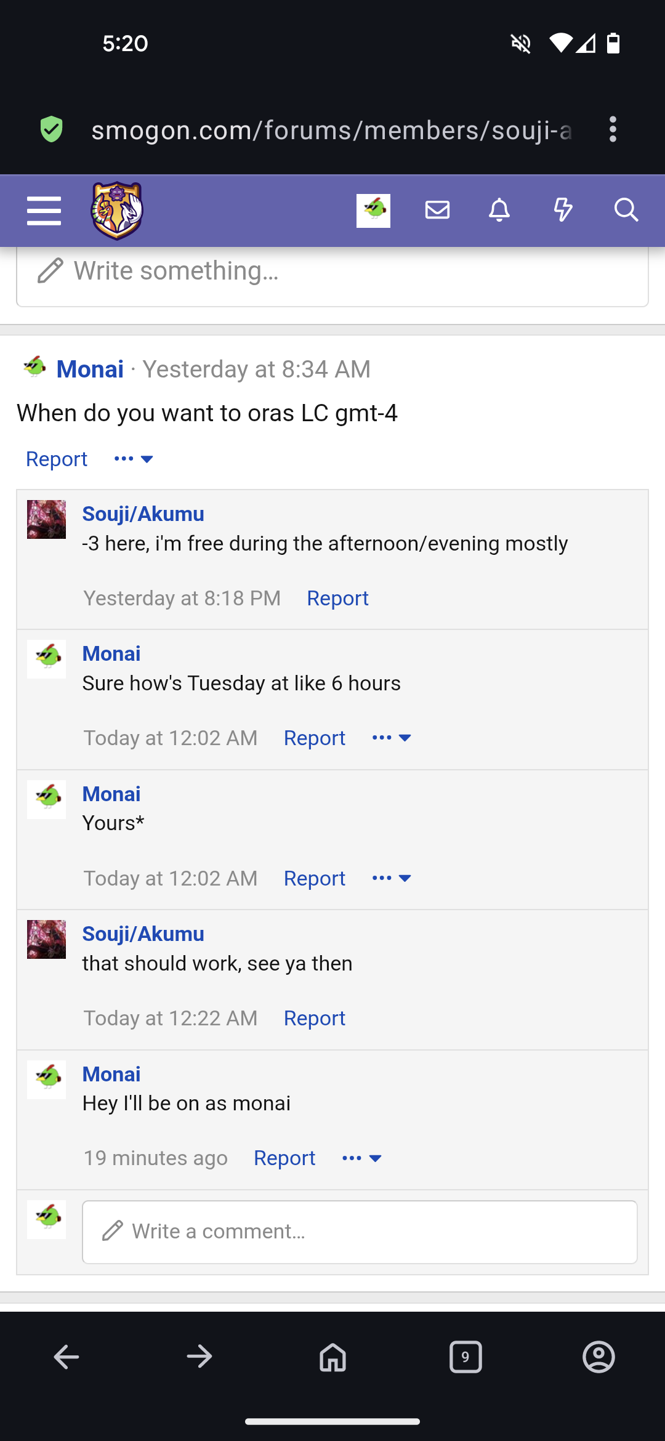This screenshot has height=1441, width=665.
Task: Click the 'Write a comment' input field
Action: (x=359, y=1232)
